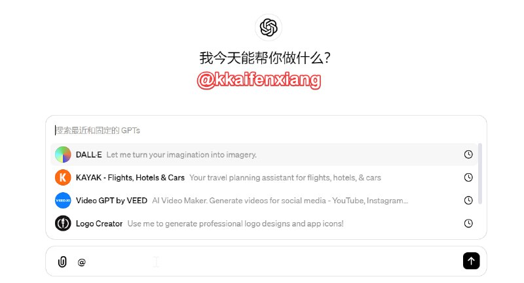Select Video GPT by VEED entry
The image size is (524, 283).
pos(264,201)
